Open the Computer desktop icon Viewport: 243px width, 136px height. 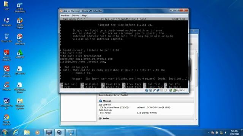(x=6, y=22)
